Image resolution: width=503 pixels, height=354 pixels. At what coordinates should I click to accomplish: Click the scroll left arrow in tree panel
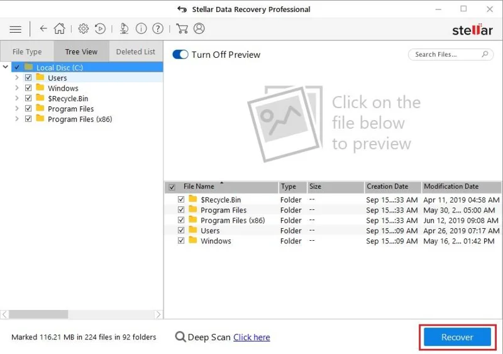click(x=4, y=314)
